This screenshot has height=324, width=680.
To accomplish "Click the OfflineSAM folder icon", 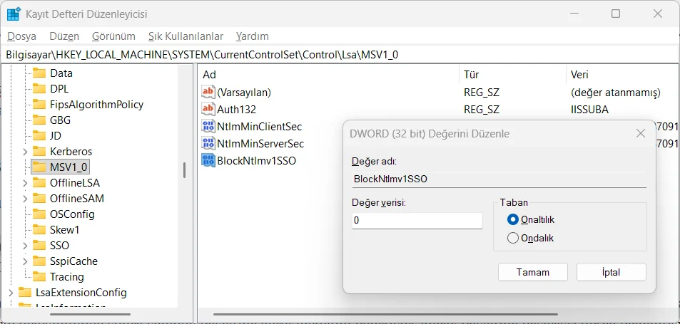I will [39, 199].
